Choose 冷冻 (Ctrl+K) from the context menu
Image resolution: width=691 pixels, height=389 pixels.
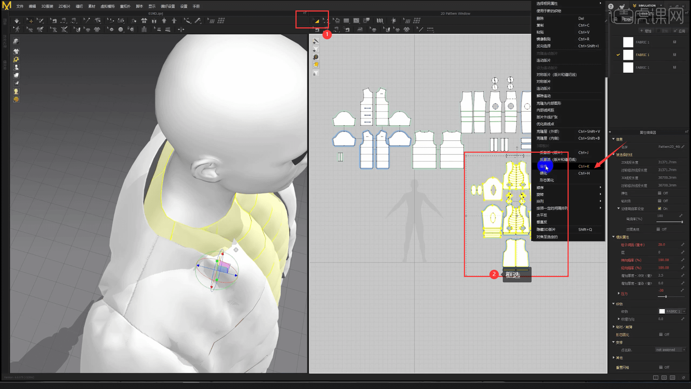[543, 166]
